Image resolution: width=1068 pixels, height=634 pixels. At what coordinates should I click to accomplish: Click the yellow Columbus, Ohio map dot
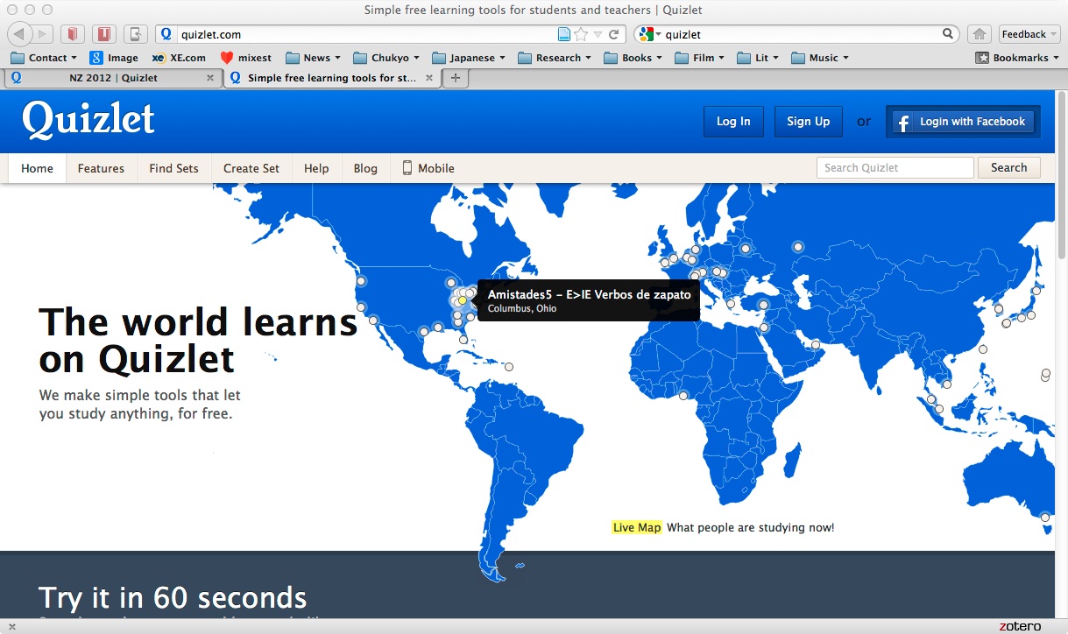tap(463, 300)
